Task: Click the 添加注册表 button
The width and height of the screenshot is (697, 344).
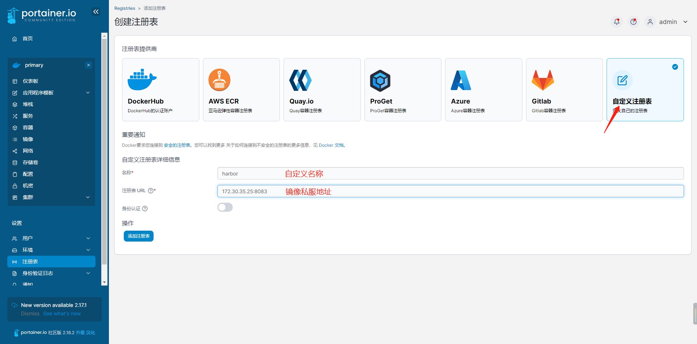Action: pyautogui.click(x=139, y=236)
